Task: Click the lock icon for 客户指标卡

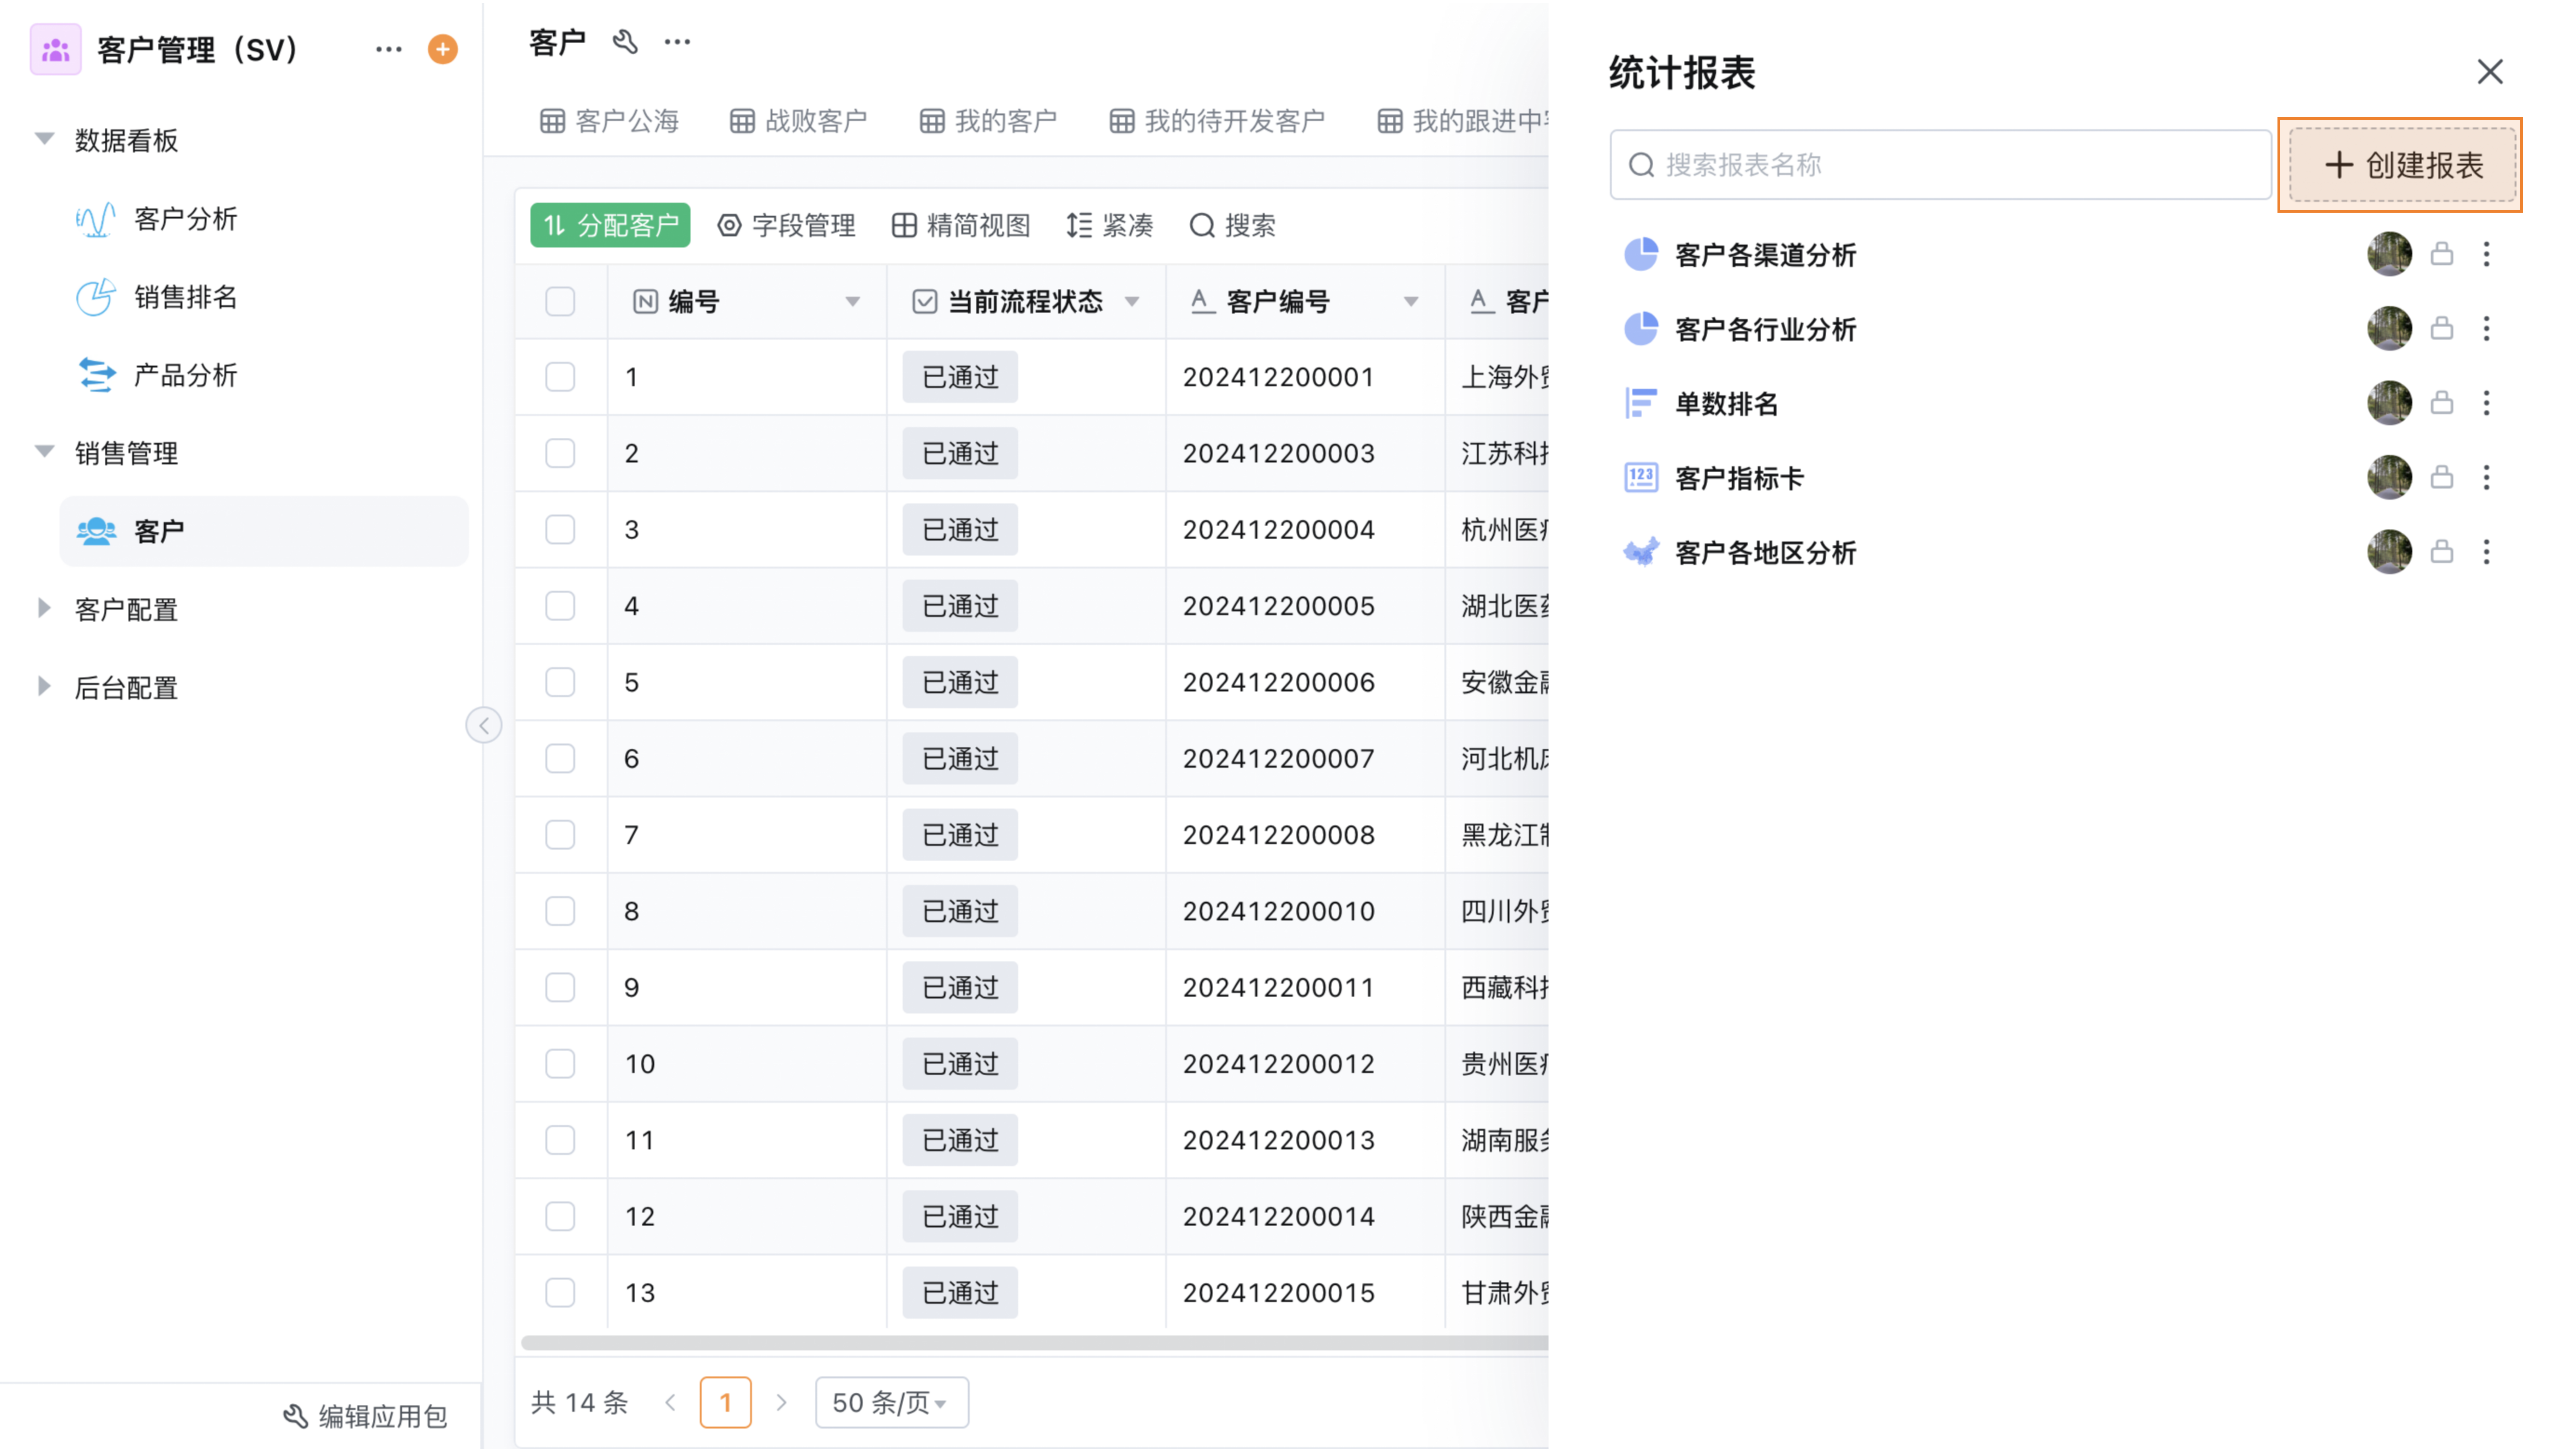Action: (2442, 477)
